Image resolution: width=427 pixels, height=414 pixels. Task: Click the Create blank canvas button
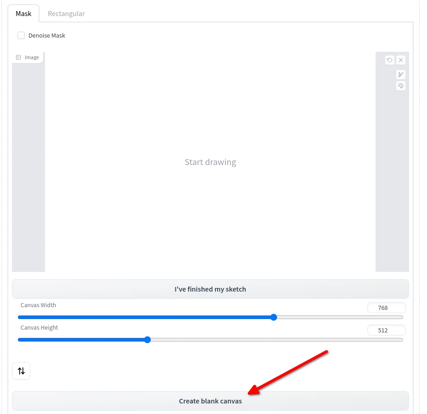(210, 401)
